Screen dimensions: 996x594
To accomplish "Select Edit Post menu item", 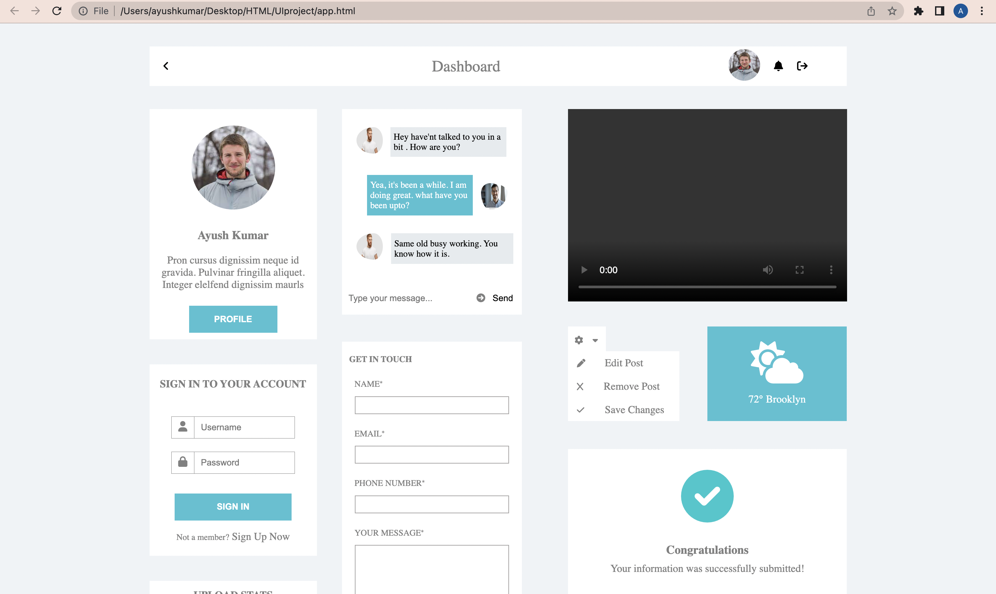I will (624, 363).
